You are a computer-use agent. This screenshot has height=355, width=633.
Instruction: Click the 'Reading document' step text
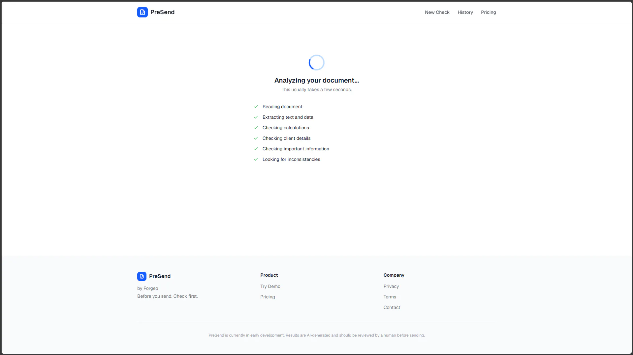(x=282, y=107)
